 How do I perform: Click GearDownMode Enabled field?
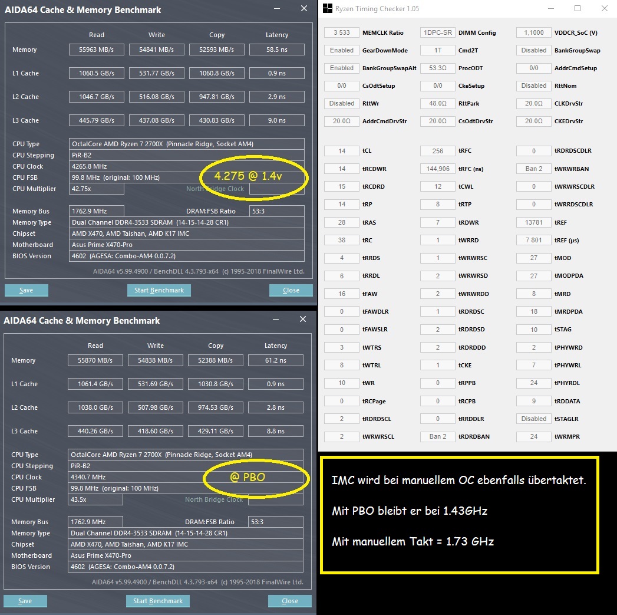[x=342, y=50]
